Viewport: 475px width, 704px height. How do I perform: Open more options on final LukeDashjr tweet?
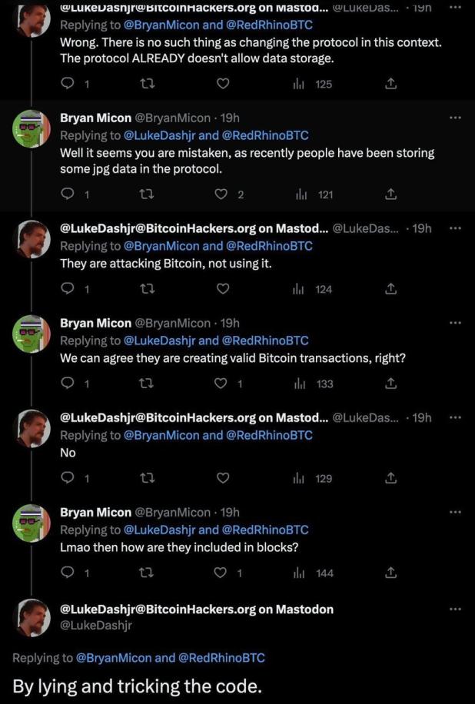point(455,609)
